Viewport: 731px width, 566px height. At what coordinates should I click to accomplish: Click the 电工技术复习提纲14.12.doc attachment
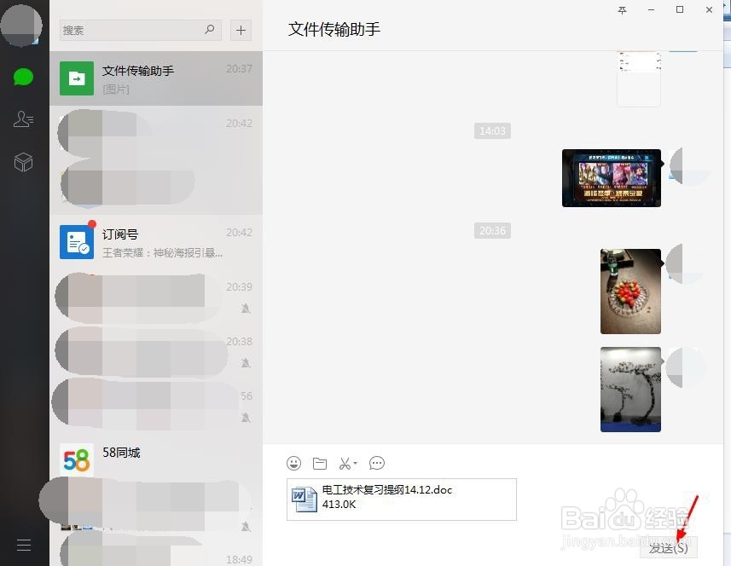click(x=401, y=497)
